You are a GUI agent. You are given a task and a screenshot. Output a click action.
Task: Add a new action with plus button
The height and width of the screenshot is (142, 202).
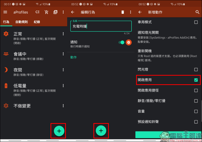(101, 131)
